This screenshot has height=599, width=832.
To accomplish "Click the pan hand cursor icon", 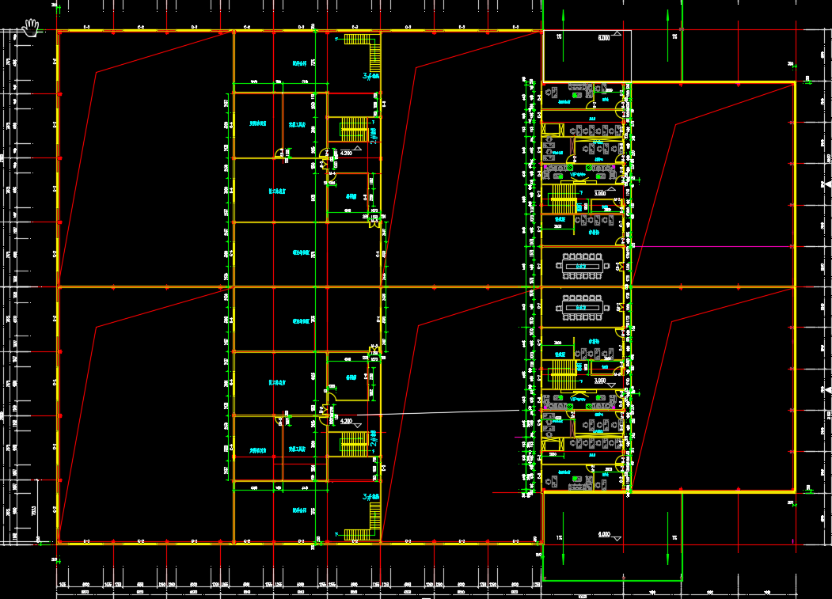I will [x=32, y=28].
